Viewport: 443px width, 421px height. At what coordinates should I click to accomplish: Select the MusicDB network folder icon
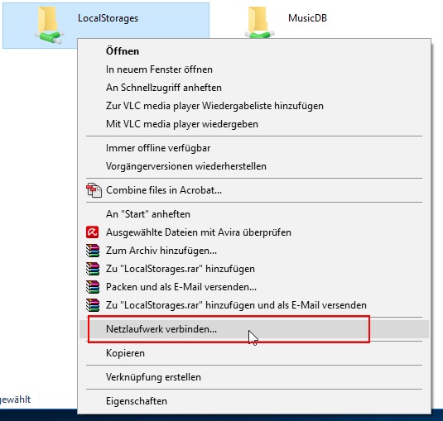coord(259,22)
